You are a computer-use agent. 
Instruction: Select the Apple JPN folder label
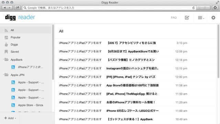pyautogui.click(x=18, y=75)
